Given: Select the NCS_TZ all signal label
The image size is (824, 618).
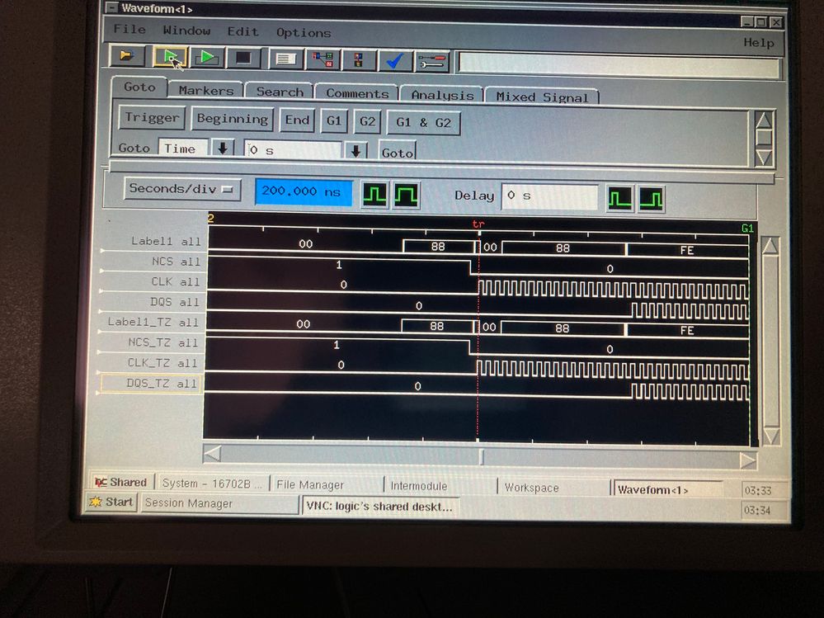Looking at the screenshot, I should click(163, 342).
